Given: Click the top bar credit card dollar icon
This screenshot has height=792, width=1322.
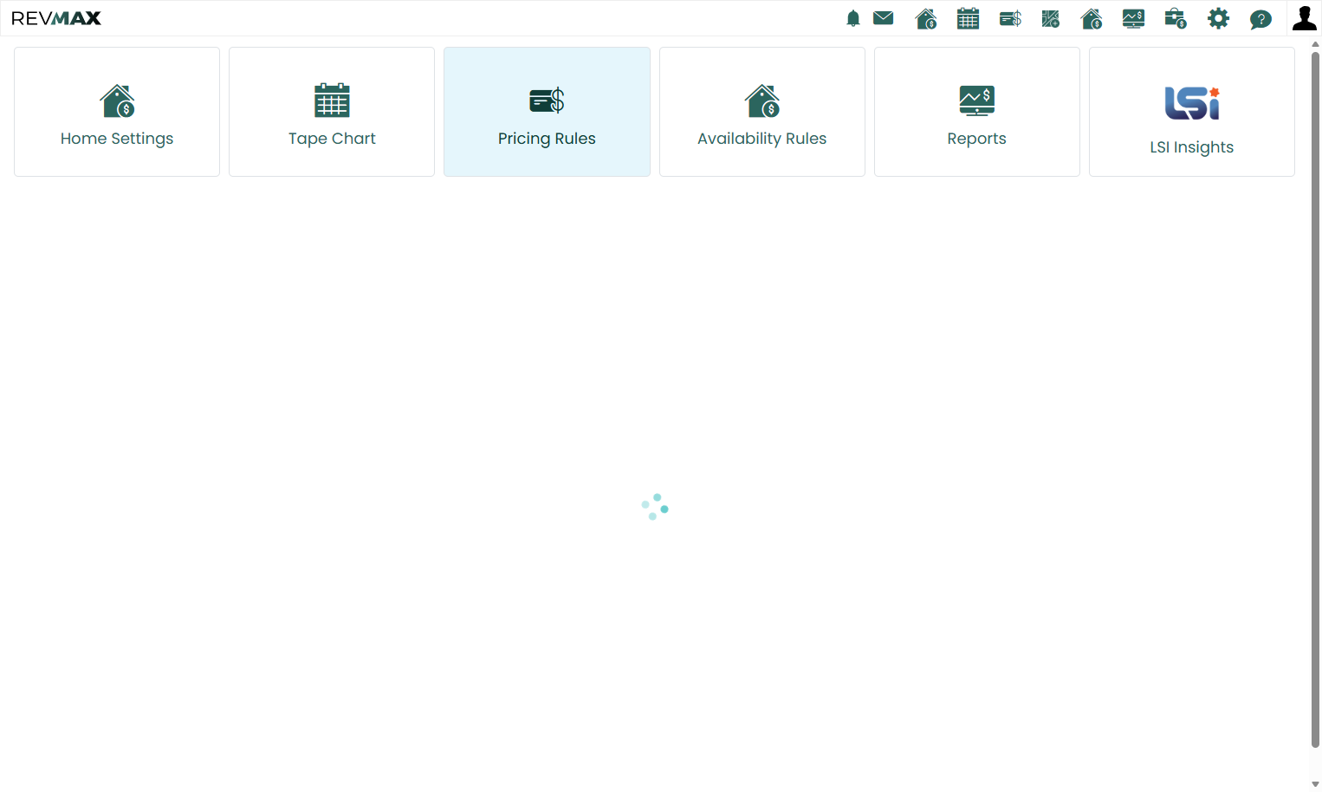Looking at the screenshot, I should coord(1010,18).
